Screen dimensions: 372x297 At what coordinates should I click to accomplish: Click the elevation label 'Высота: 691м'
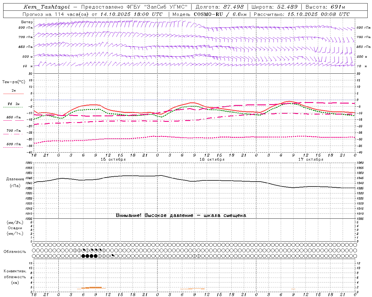coord(325,7)
